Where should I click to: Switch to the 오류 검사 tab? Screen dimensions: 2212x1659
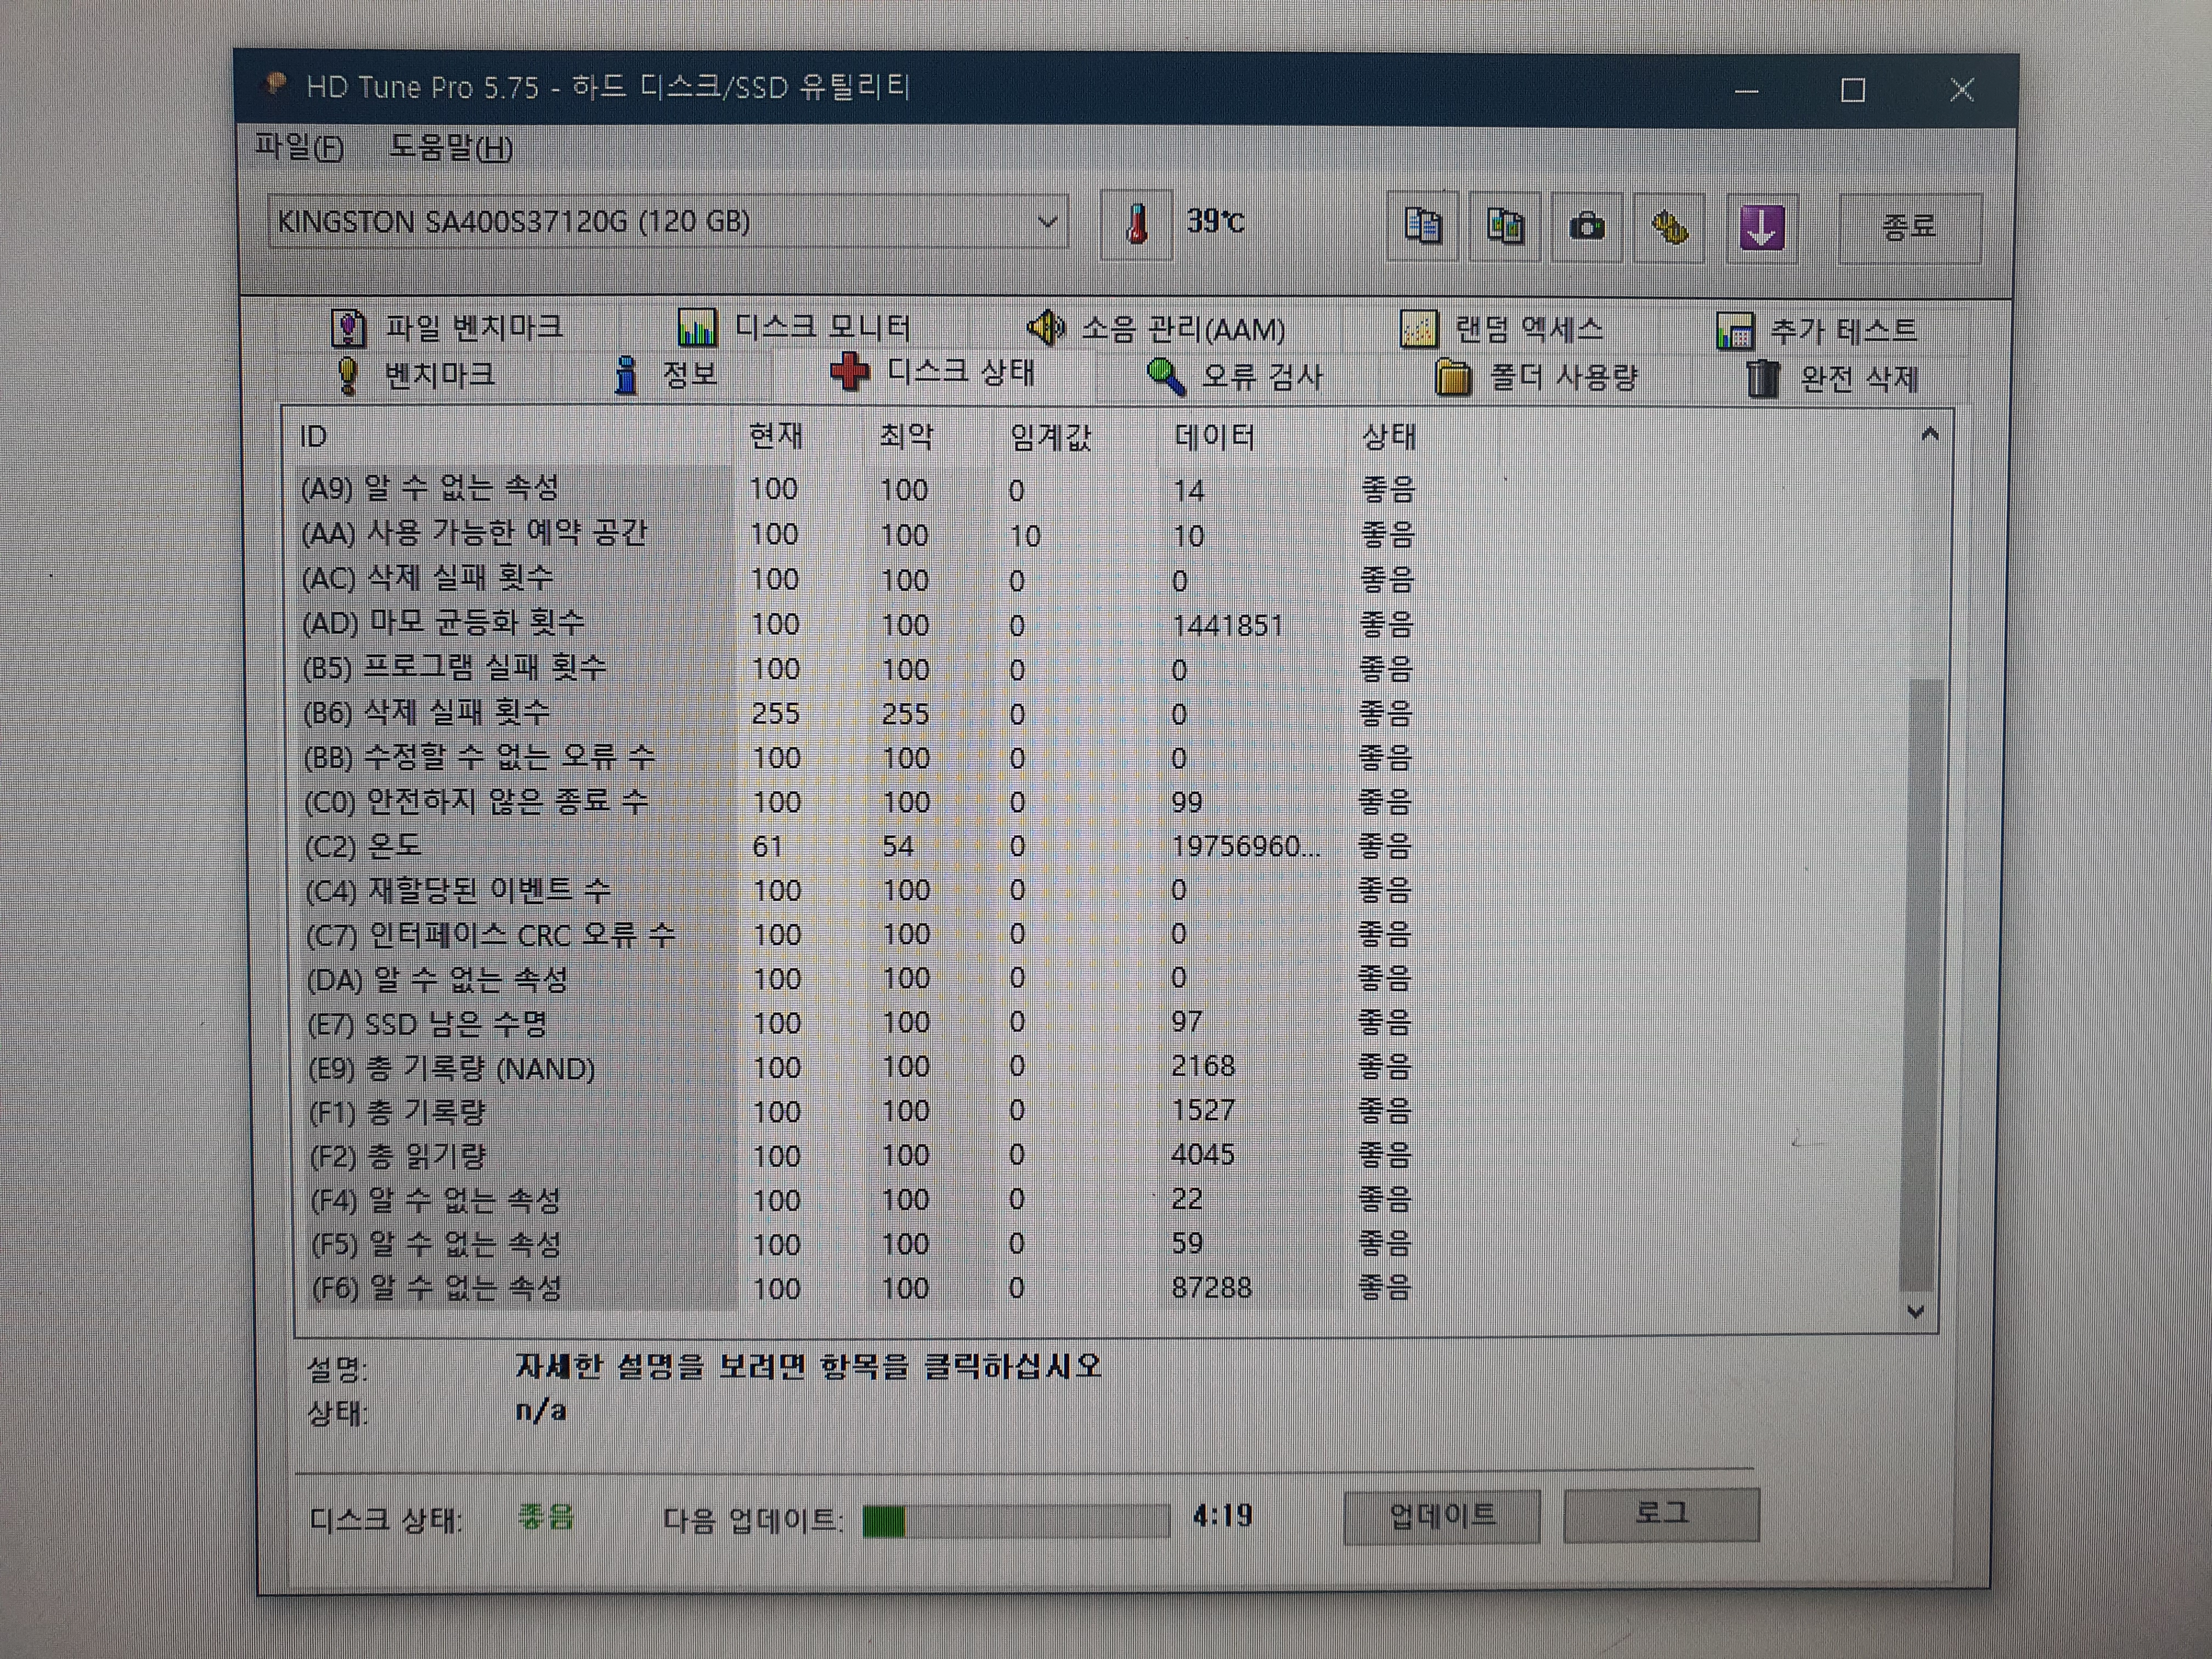[x=1236, y=377]
